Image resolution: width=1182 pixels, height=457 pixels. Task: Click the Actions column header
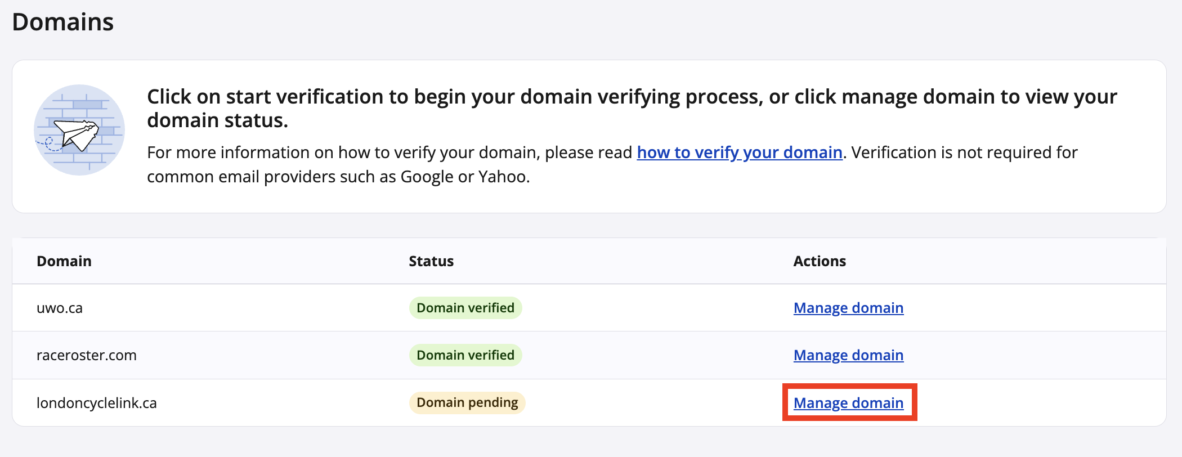(820, 261)
